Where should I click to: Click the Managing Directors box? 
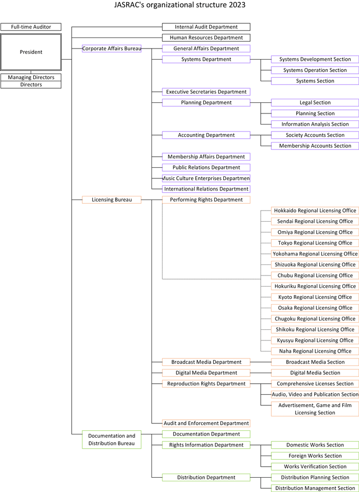(31, 78)
